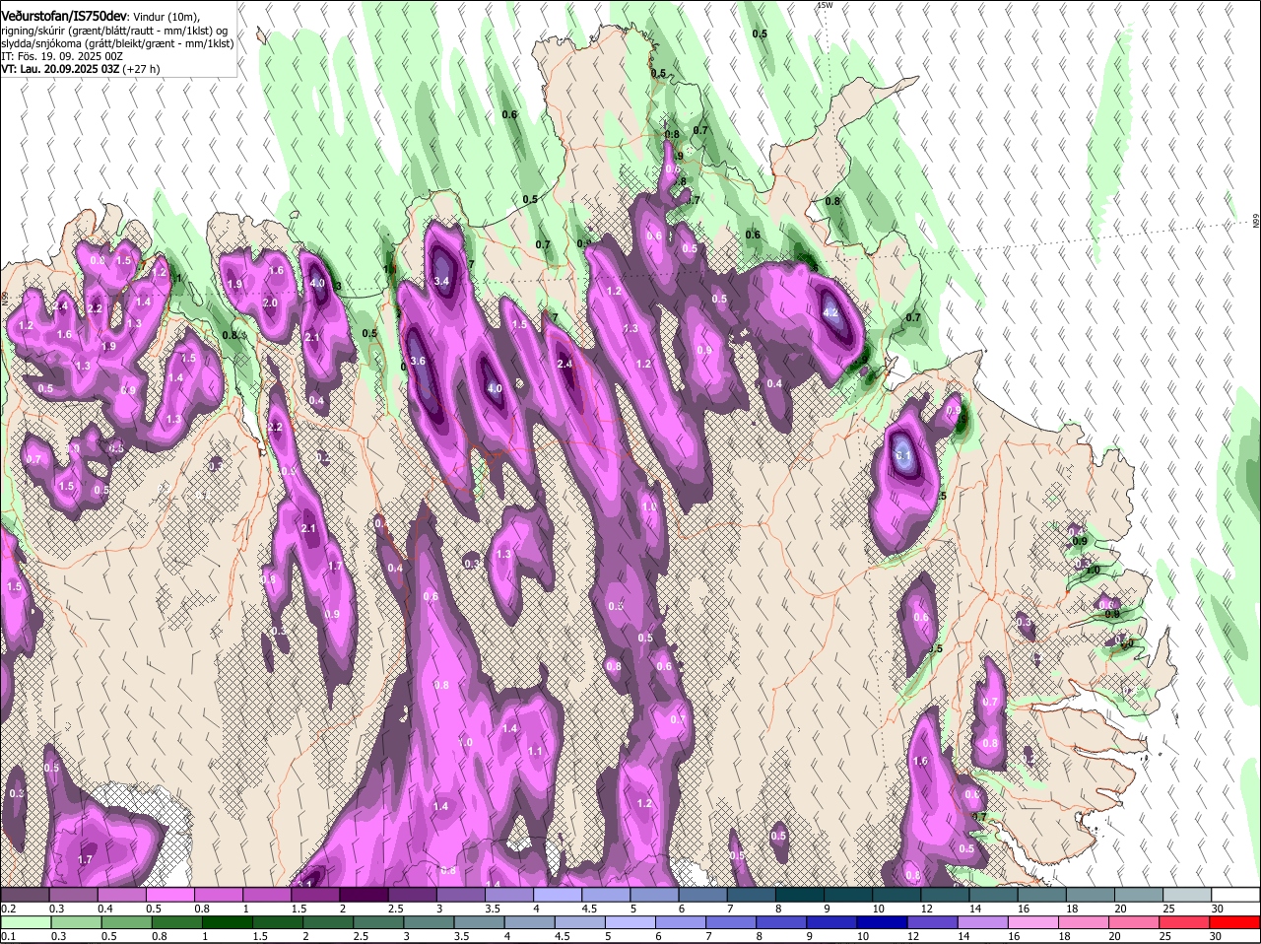Click the 5.1 snowfall maximum value on the map
Image resolution: width=1261 pixels, height=944 pixels.
[x=904, y=456]
